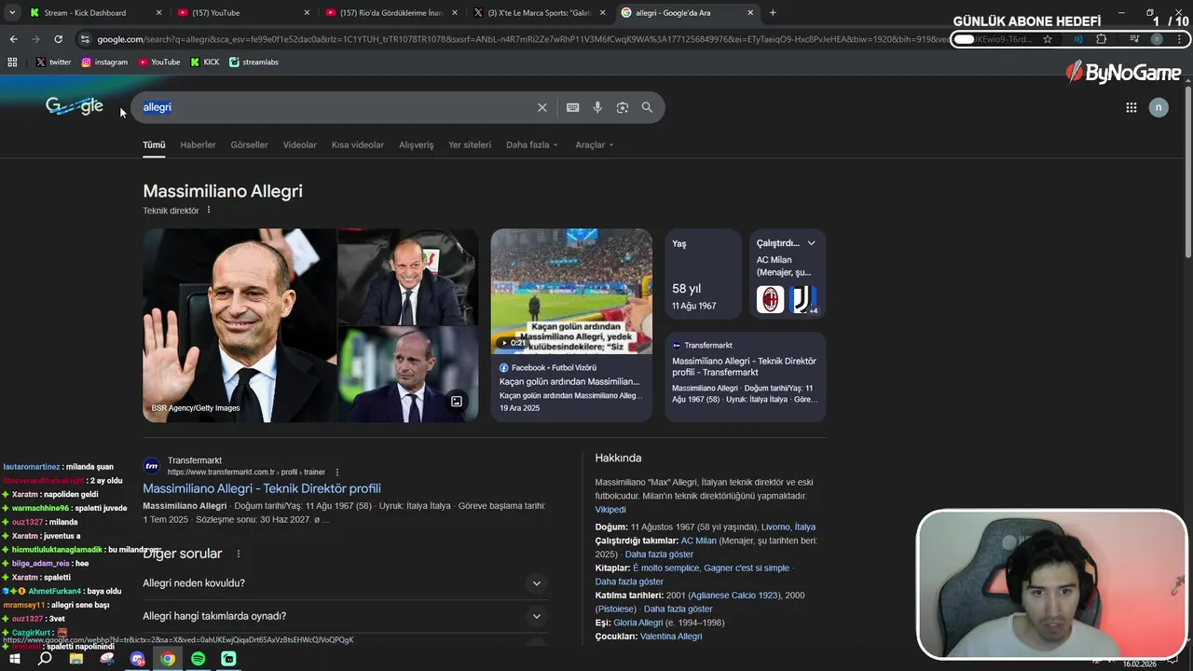View all images icon on photo collage
Screen dimensions: 1193x671
tap(457, 402)
